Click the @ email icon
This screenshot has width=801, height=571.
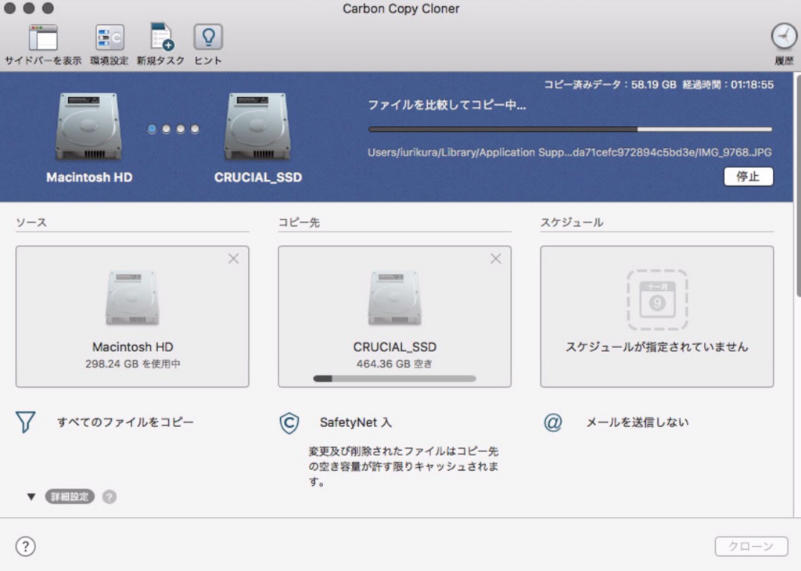pos(553,422)
